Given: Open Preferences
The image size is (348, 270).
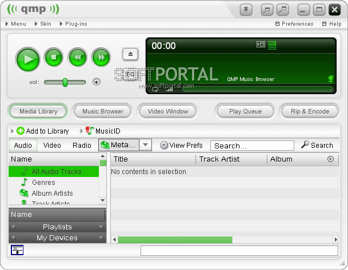Looking at the screenshot, I should [294, 24].
